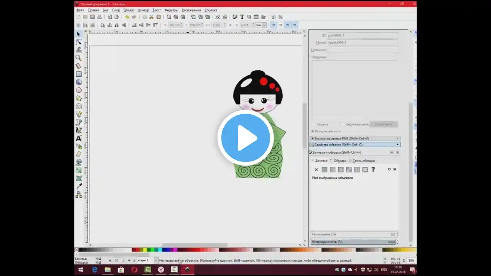Select the Paint bucket tool
This screenshot has height=276, width=491.
(x=79, y=162)
